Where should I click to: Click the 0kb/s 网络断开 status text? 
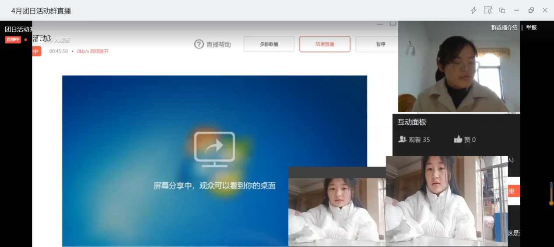tap(93, 51)
